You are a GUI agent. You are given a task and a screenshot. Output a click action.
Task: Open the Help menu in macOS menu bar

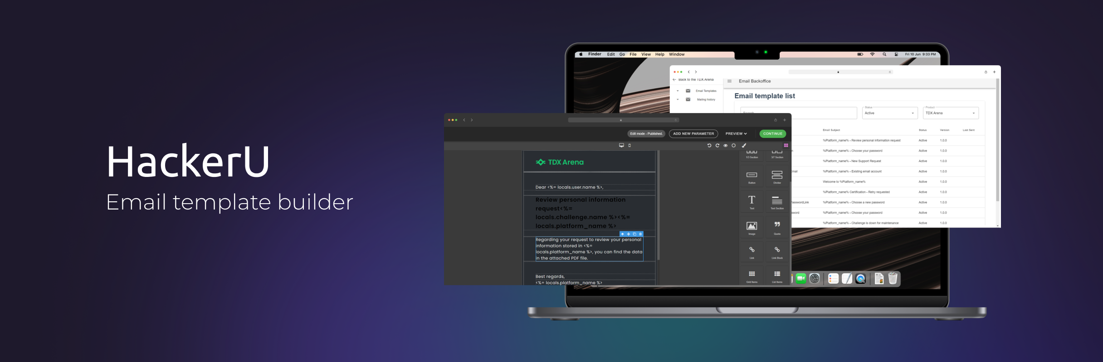(x=660, y=54)
